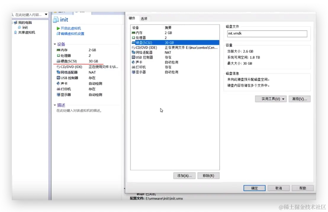Open the 实用工具(U) dropdown button
This screenshot has width=328, height=212.
(x=271, y=99)
